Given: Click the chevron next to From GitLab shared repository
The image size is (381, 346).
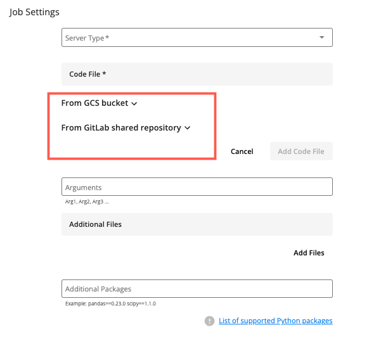Looking at the screenshot, I should pos(188,128).
